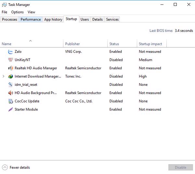Click the VNG Corp. publisher cell

pyautogui.click(x=73, y=51)
